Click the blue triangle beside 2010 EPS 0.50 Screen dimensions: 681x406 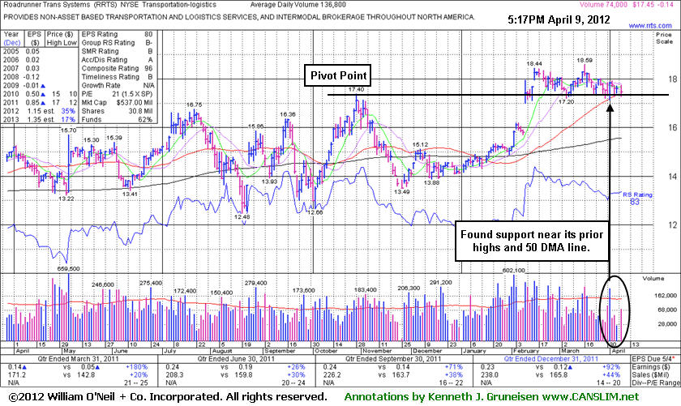42,94
